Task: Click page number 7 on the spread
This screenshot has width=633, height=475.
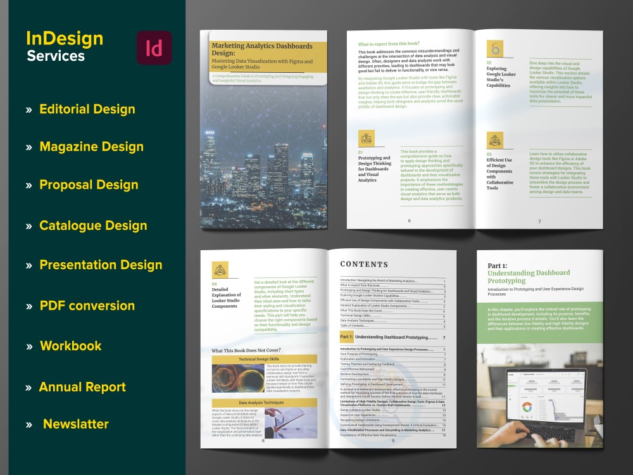Action: [539, 221]
